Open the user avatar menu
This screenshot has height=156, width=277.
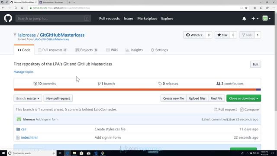(x=267, y=18)
